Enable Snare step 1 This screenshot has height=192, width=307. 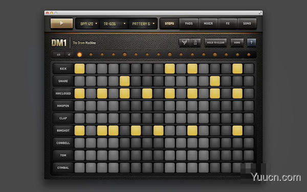[79, 81]
